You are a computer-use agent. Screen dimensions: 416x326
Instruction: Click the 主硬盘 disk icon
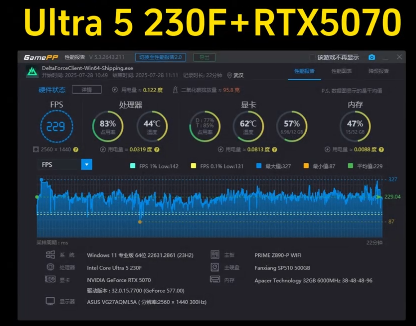215,267
